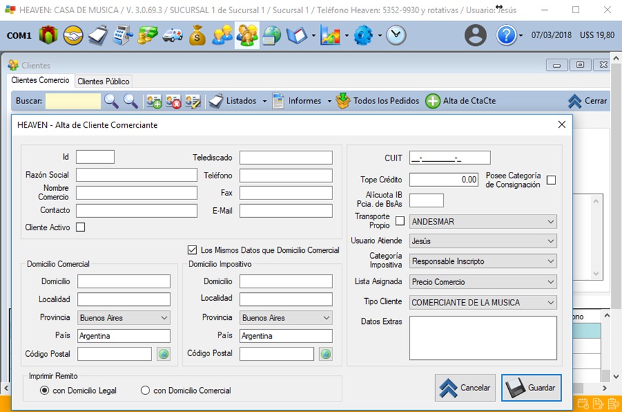Click the open book calendar icon

pos(297,36)
